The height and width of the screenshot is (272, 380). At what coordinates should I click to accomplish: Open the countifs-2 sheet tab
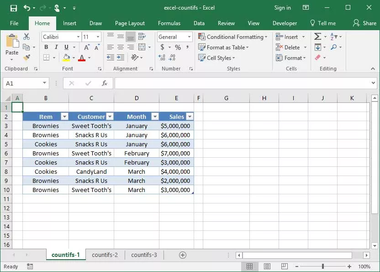(105, 255)
